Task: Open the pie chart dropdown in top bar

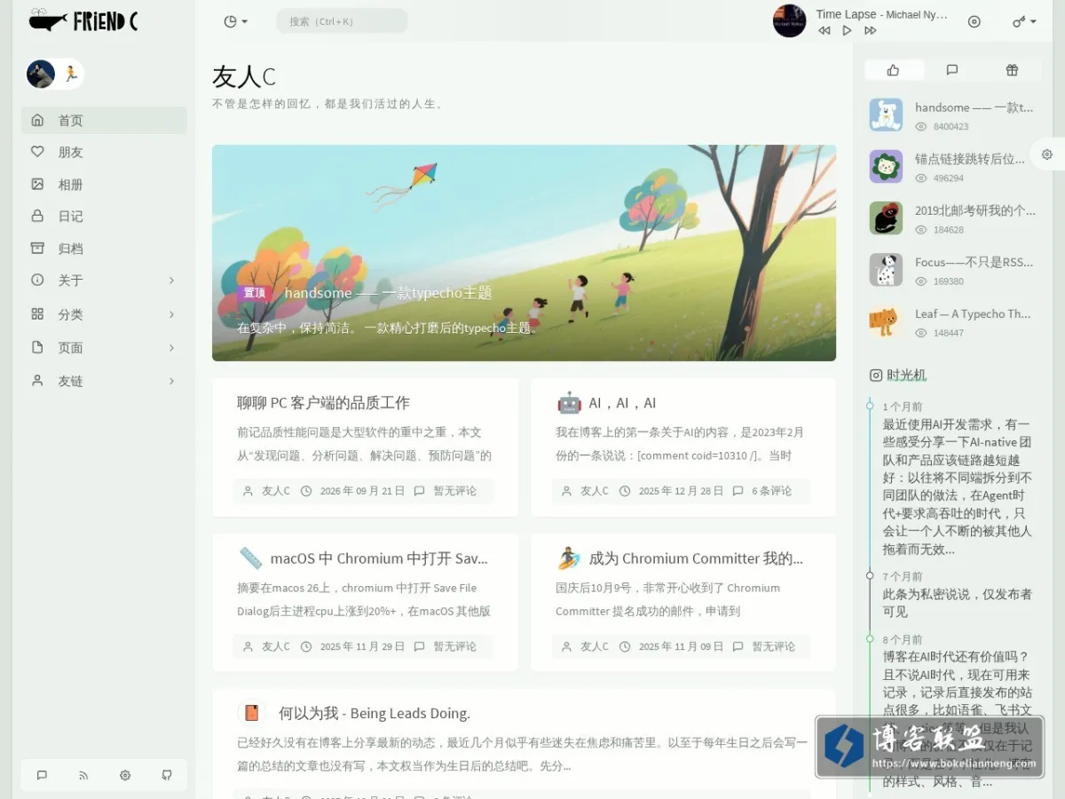Action: 236,21
